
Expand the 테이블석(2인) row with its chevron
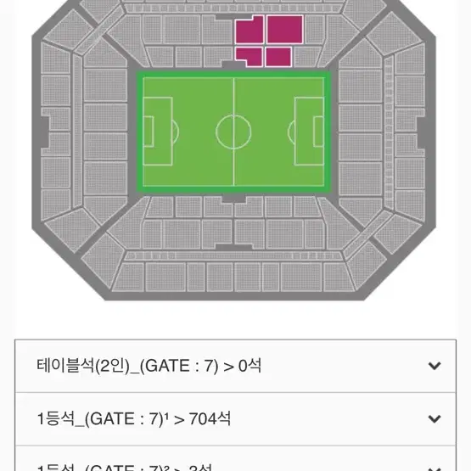(x=435, y=366)
